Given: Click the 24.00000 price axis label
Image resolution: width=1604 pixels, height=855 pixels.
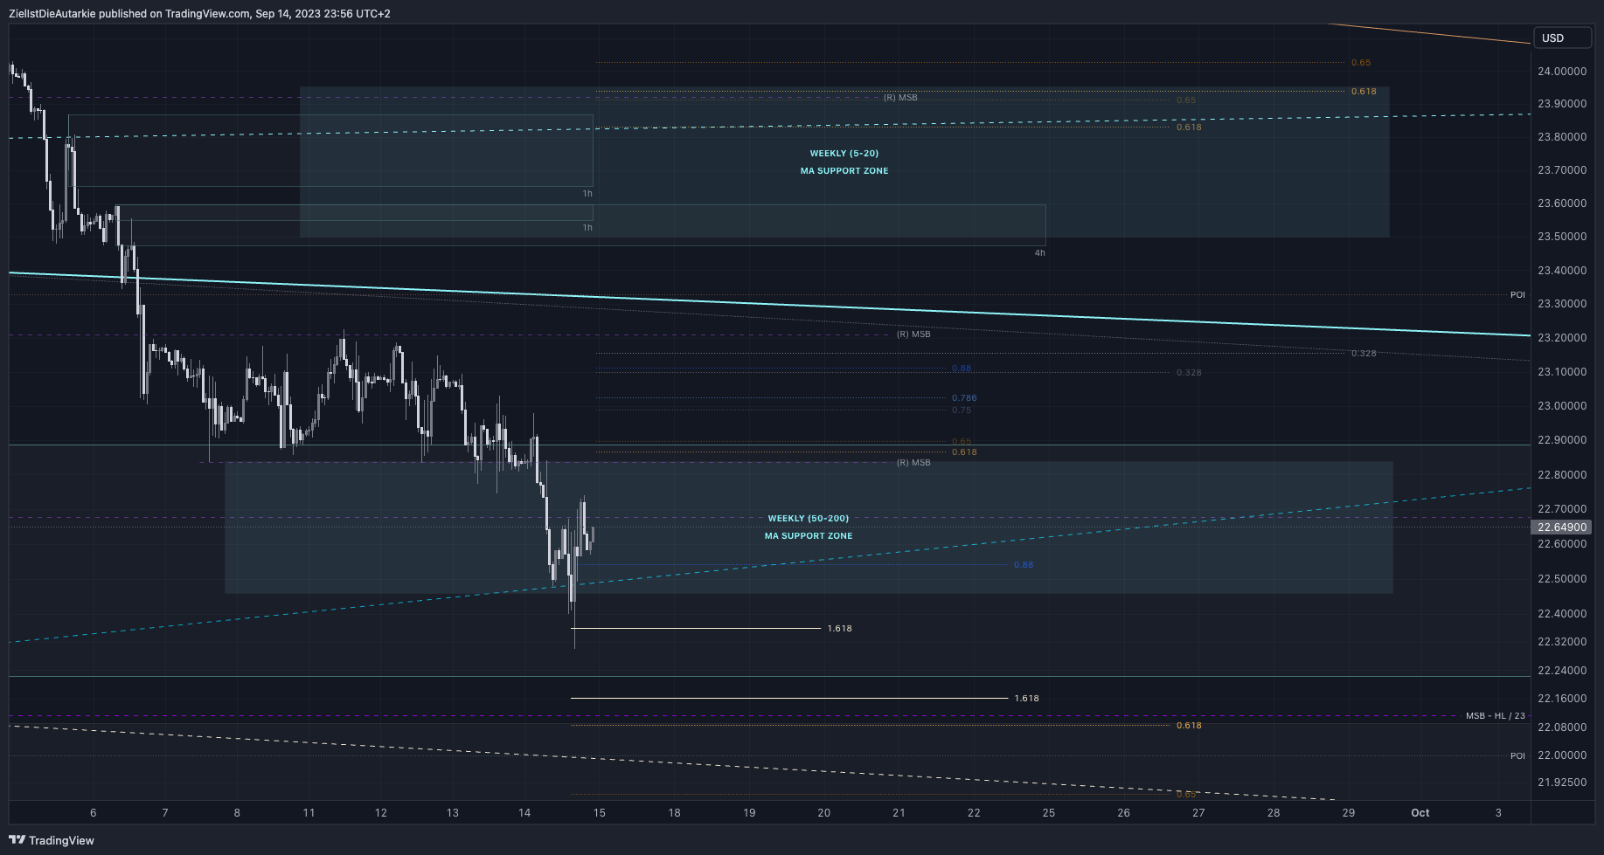Looking at the screenshot, I should tap(1562, 72).
